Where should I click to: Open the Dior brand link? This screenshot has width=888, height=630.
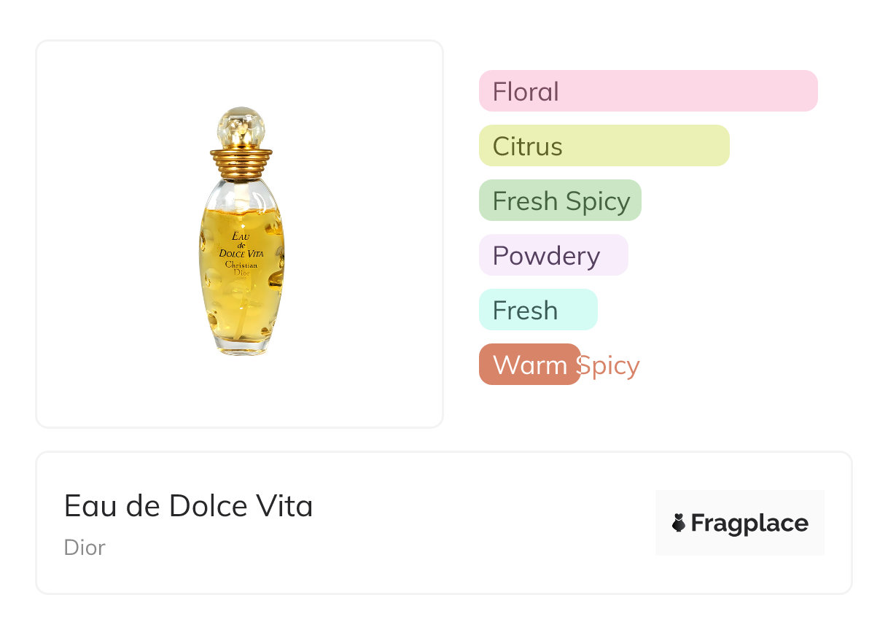coord(85,547)
